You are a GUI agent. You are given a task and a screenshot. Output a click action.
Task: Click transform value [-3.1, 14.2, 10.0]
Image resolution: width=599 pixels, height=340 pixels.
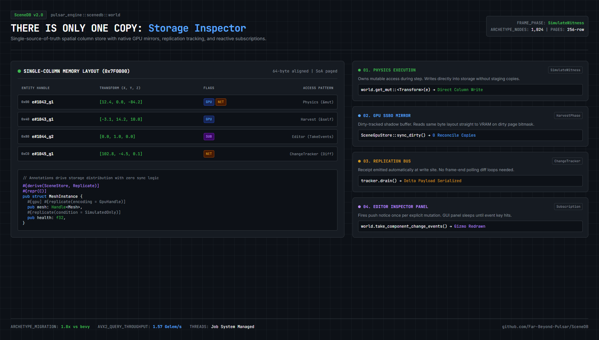(121, 119)
